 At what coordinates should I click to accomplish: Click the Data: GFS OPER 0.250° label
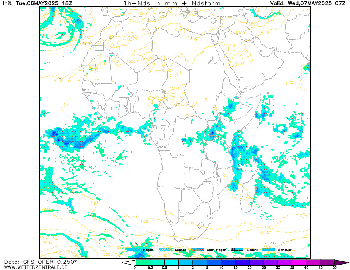[41, 262]
